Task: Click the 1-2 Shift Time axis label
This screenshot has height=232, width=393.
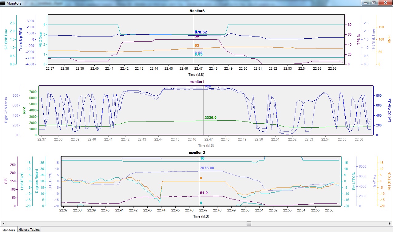Action: (x=374, y=40)
